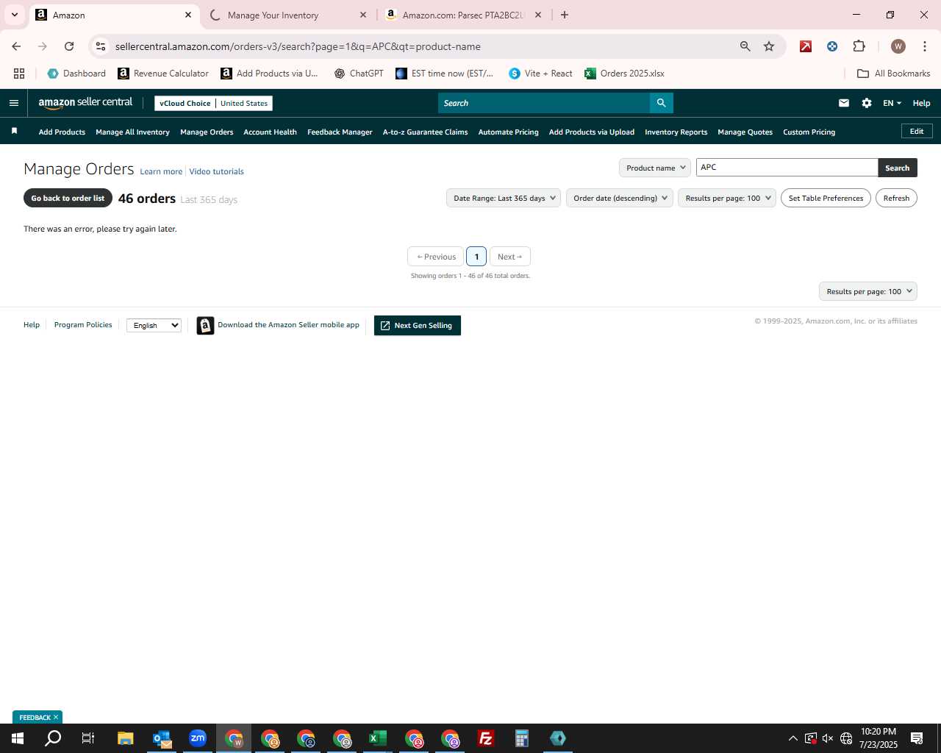
Task: Open the Chrome apps grid icon
Action: (x=19, y=74)
